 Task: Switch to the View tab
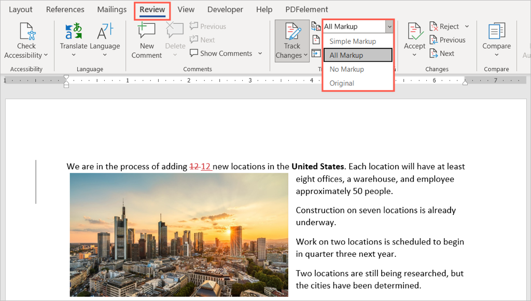186,9
